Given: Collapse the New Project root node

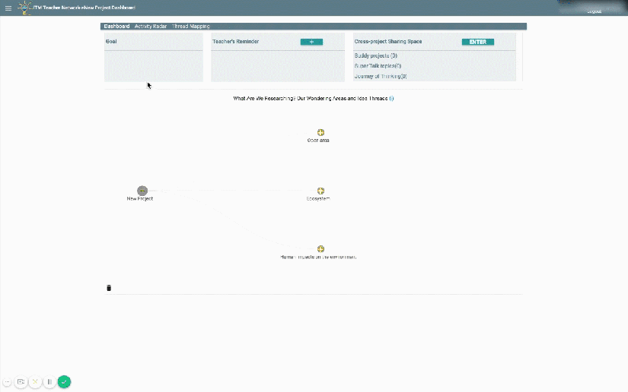Looking at the screenshot, I should [x=142, y=191].
